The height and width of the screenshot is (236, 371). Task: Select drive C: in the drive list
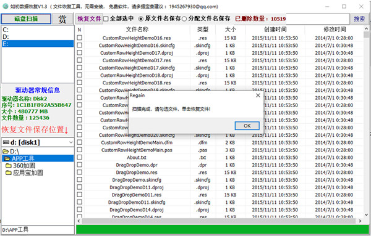coord(38,30)
